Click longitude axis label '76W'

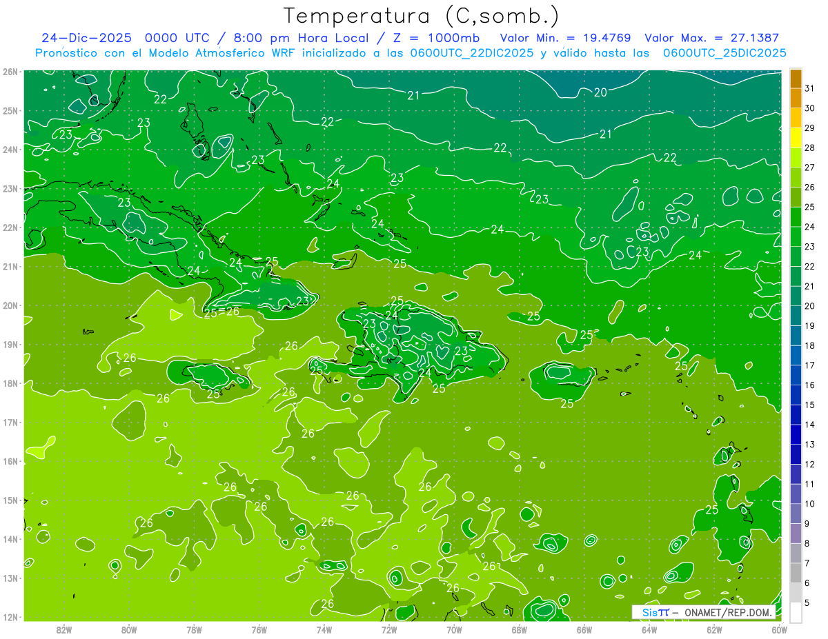click(259, 629)
